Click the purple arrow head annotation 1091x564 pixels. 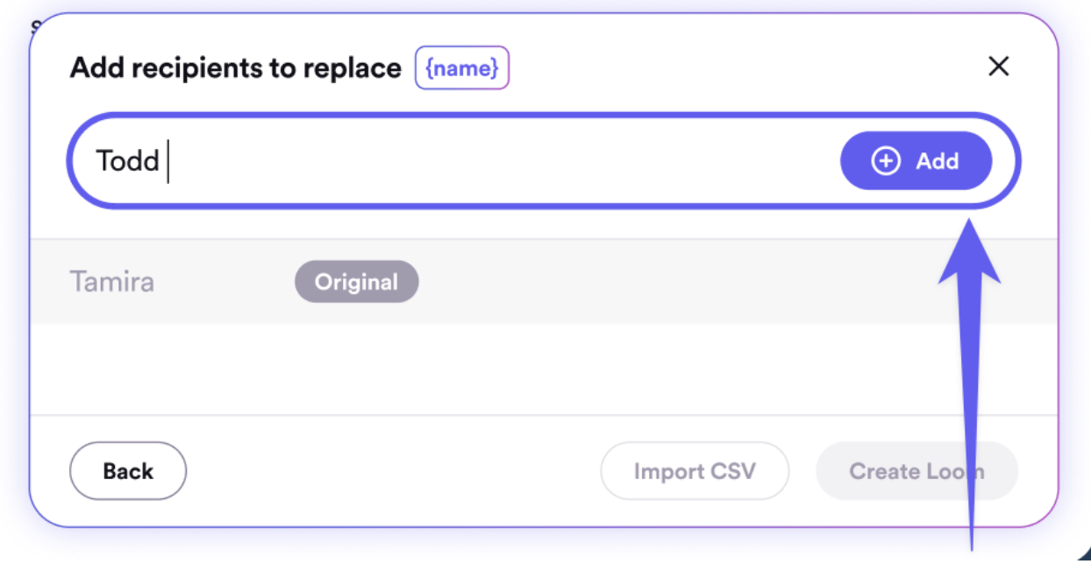pos(969,254)
